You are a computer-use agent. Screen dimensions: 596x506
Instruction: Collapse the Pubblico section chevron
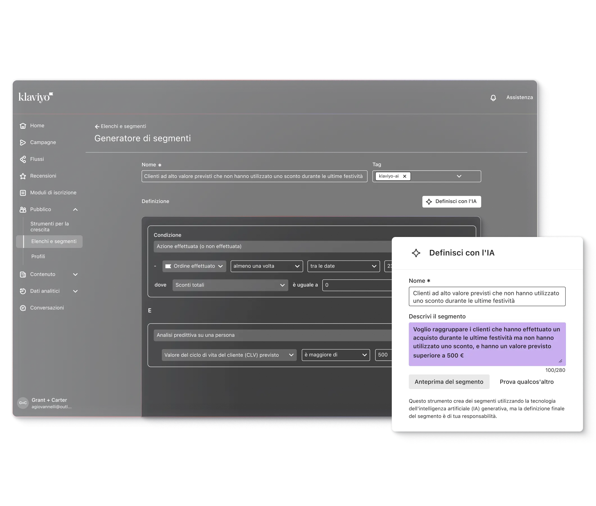pos(75,209)
